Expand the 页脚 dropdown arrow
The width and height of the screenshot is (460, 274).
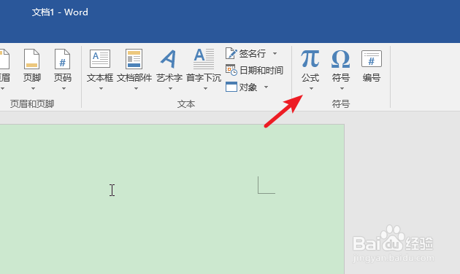click(33, 88)
